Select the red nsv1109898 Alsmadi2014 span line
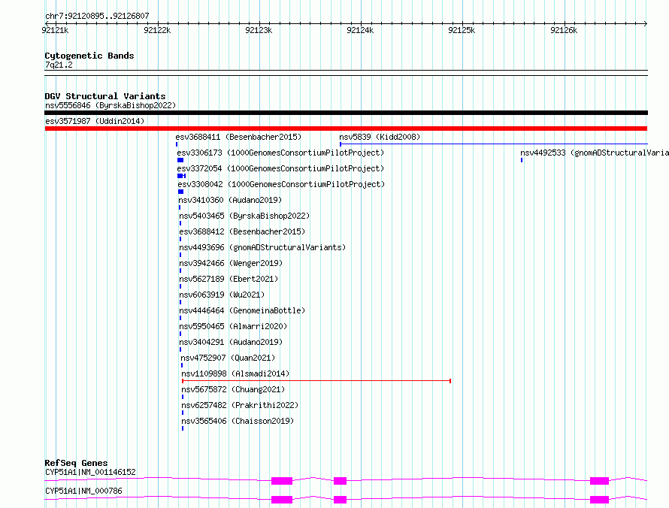Screen dimensions: 669x508 coord(316,381)
